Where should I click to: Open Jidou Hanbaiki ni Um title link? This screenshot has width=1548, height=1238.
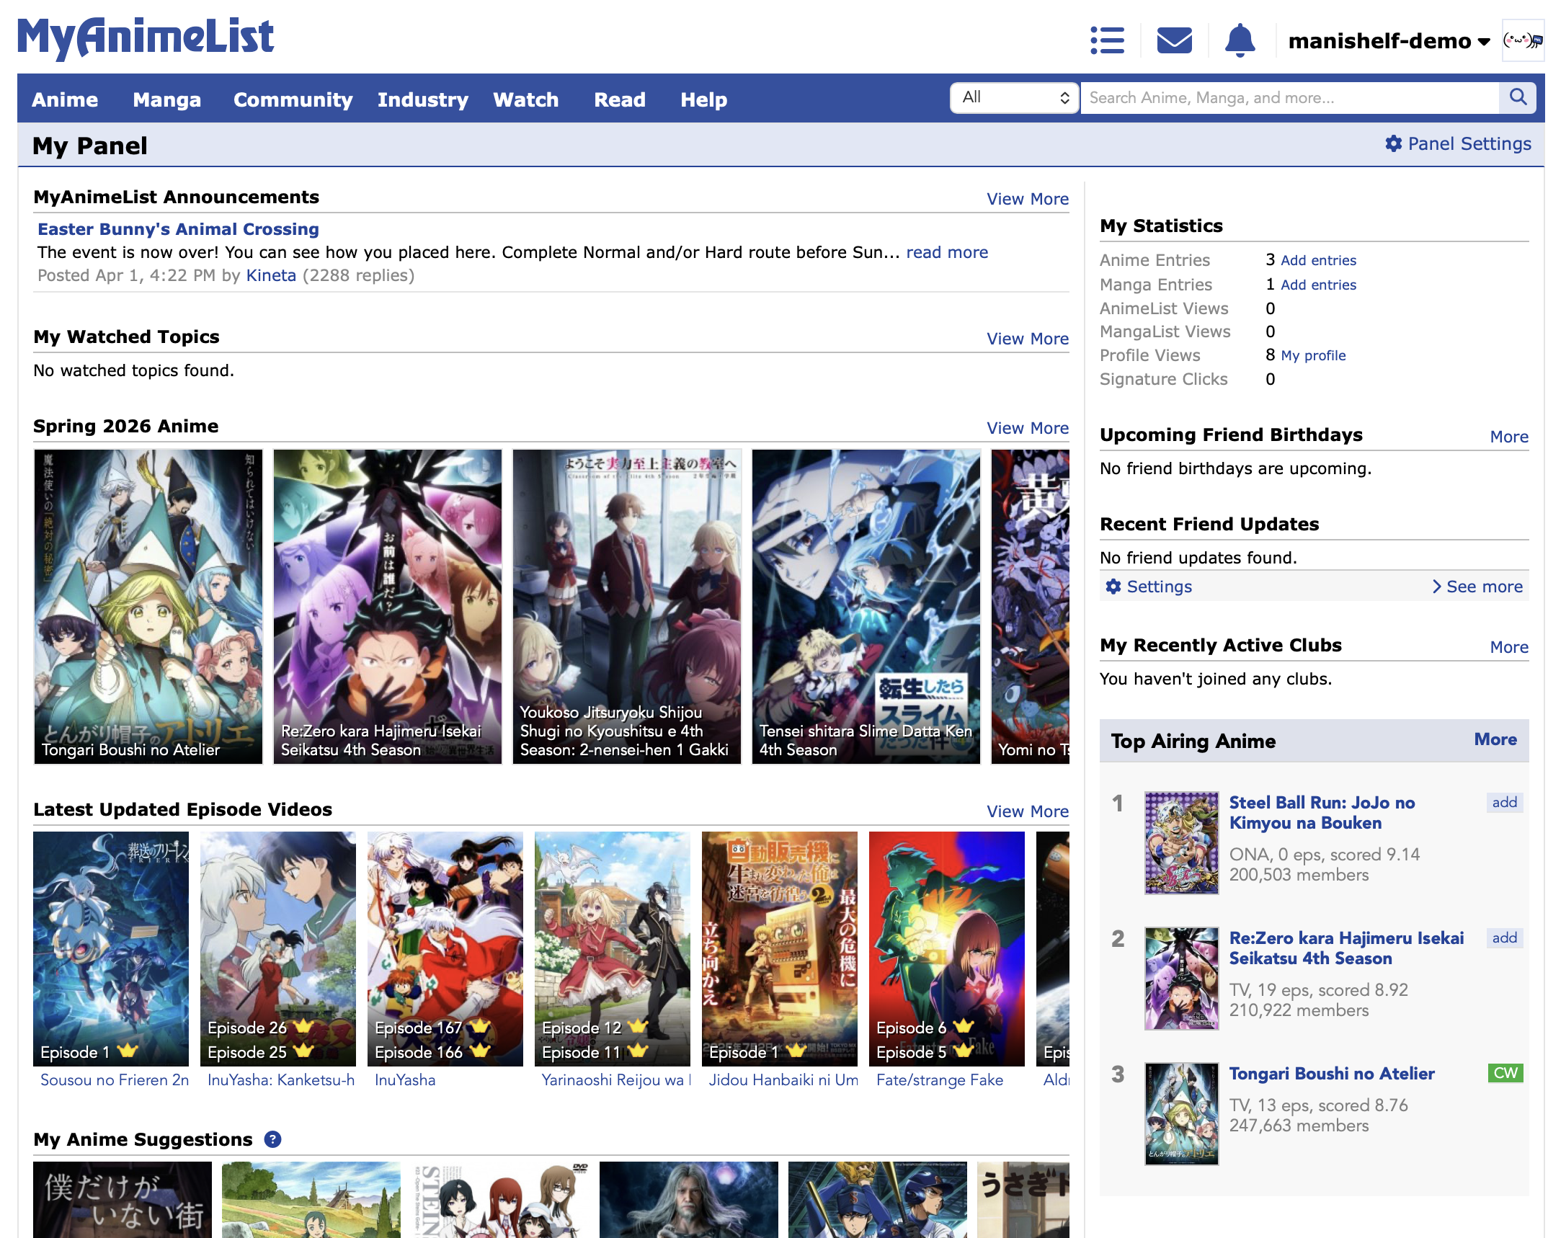click(783, 1080)
